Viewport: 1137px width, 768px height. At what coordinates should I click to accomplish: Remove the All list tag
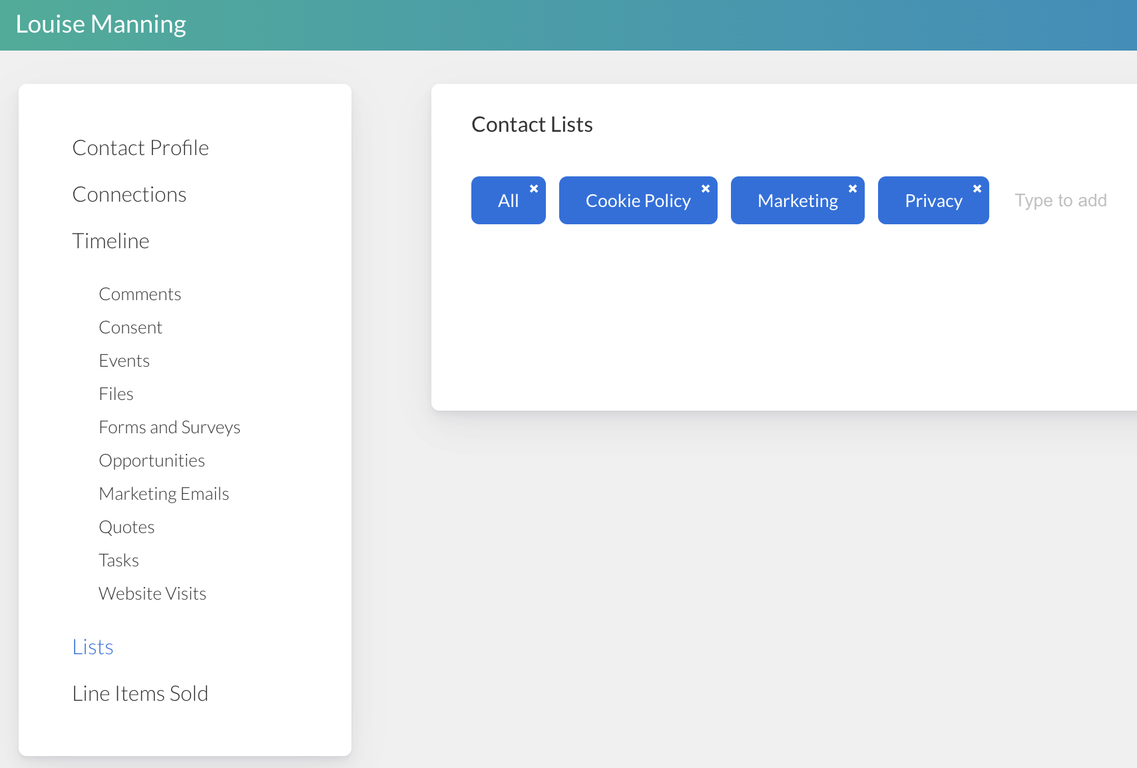click(x=534, y=189)
